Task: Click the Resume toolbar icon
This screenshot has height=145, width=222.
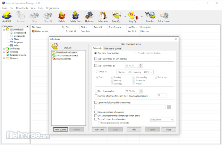Action: pyautogui.click(x=20, y=17)
